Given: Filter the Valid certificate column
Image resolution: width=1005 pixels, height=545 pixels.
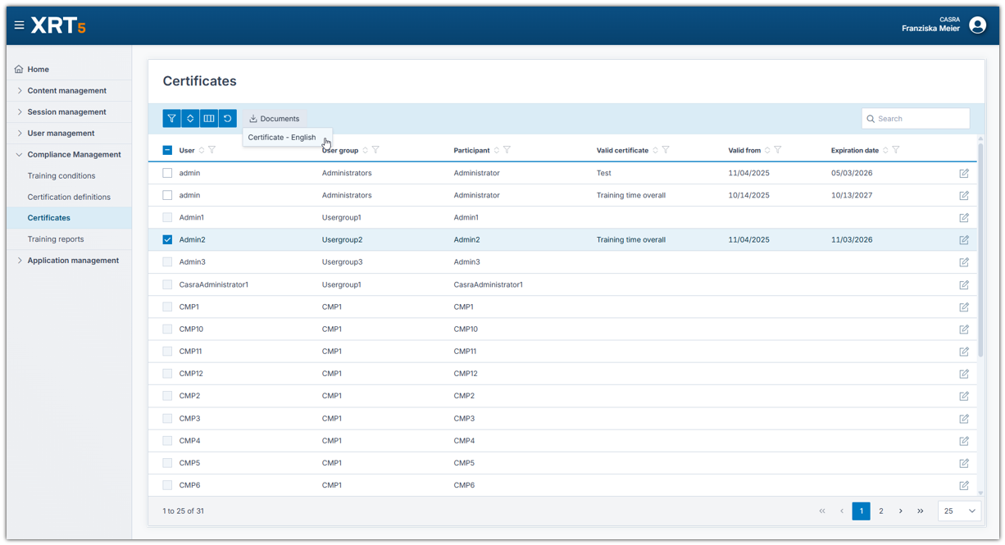Looking at the screenshot, I should tap(666, 150).
